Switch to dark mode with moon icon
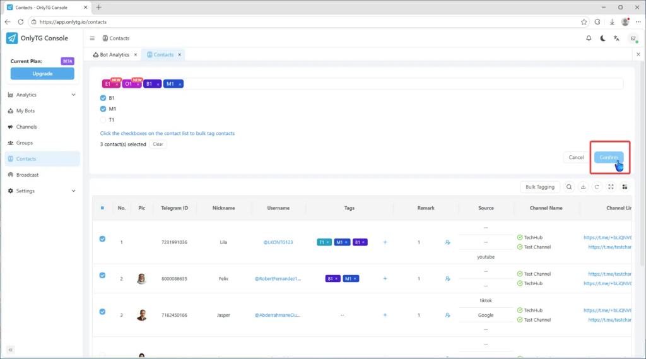Viewport: 646px width, 359px height. tap(602, 38)
